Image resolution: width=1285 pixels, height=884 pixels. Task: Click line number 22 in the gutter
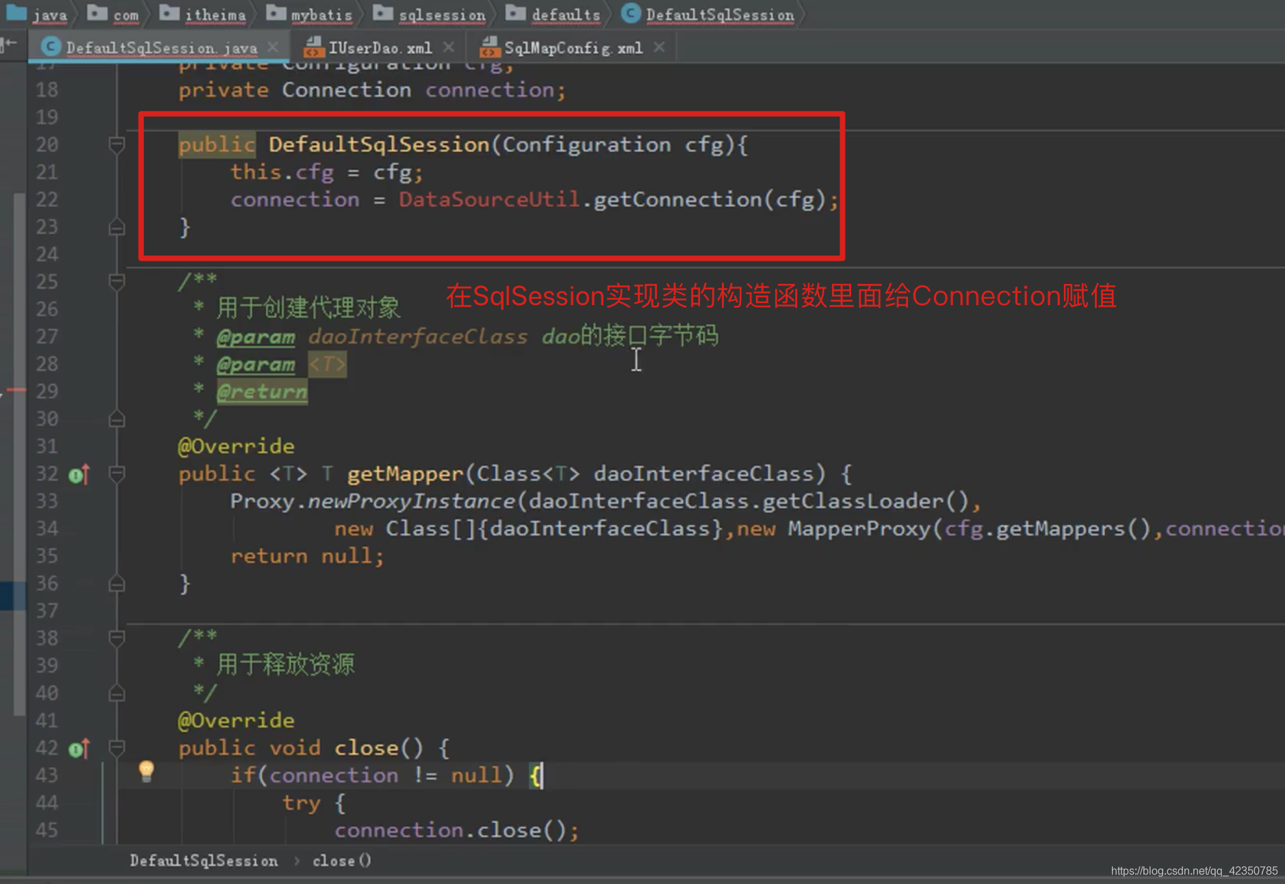(47, 199)
